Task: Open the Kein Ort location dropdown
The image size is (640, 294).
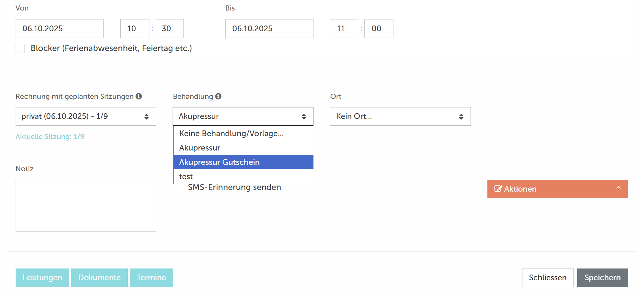Action: coord(400,116)
